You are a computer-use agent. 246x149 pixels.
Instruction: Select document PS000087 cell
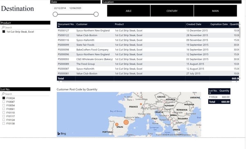[x=64, y=69]
